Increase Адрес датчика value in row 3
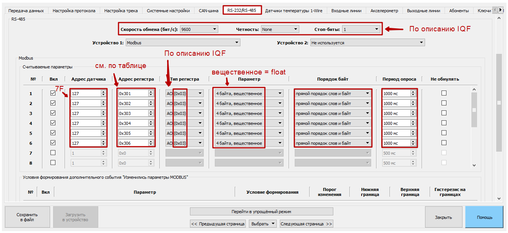 pos(103,112)
